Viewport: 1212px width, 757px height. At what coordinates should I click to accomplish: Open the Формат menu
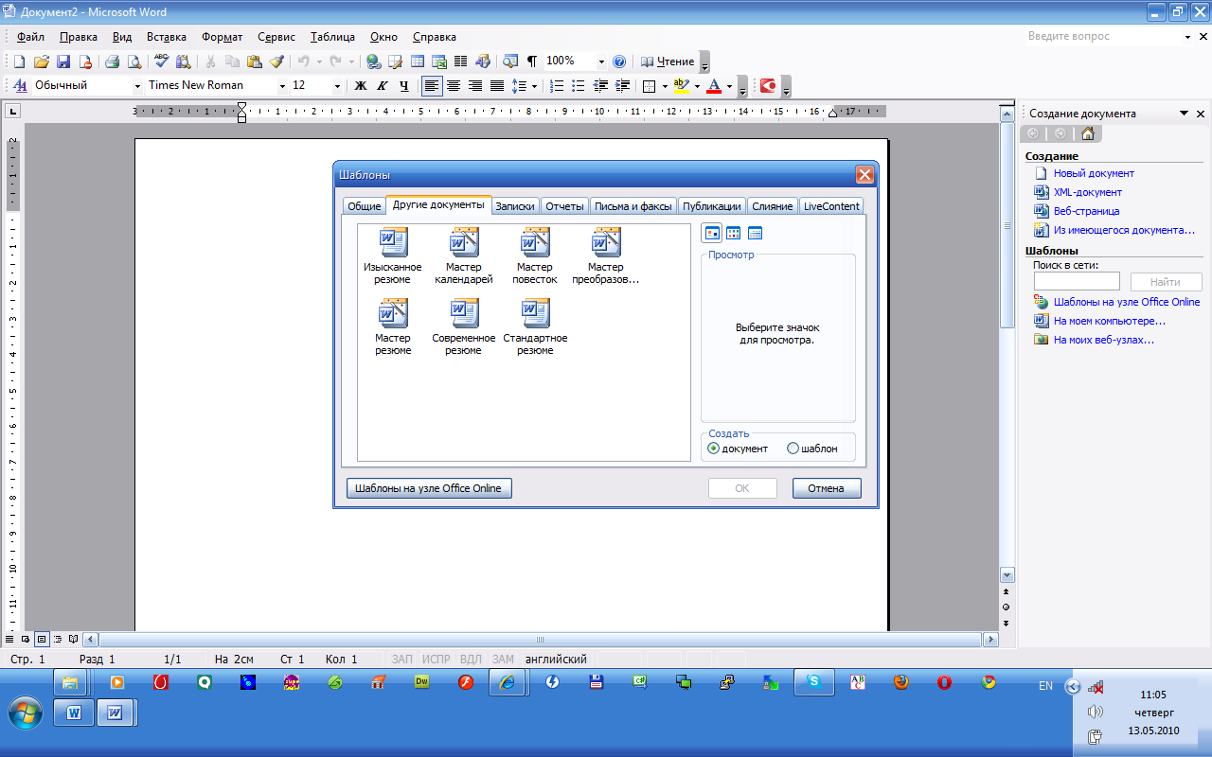tap(223, 37)
